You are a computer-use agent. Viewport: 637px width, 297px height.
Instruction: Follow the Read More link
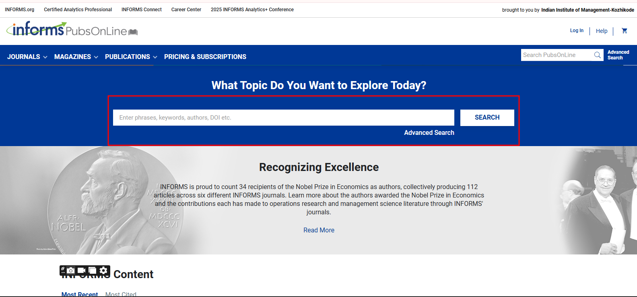(x=319, y=230)
